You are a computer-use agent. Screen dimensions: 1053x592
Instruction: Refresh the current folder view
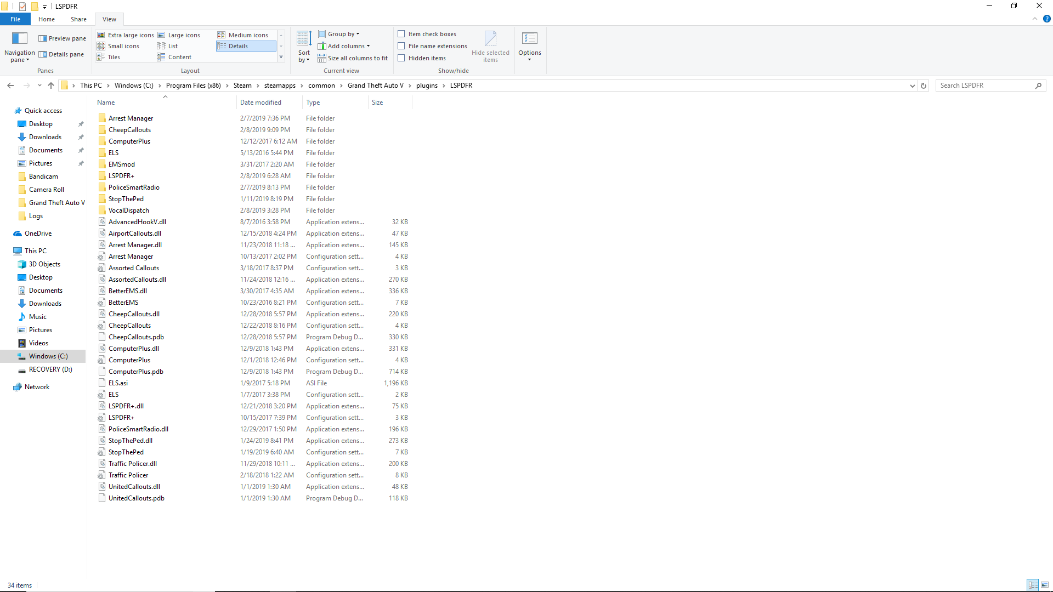(x=924, y=86)
